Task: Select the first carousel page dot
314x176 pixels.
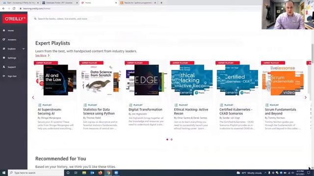Action: [x=167, y=139]
